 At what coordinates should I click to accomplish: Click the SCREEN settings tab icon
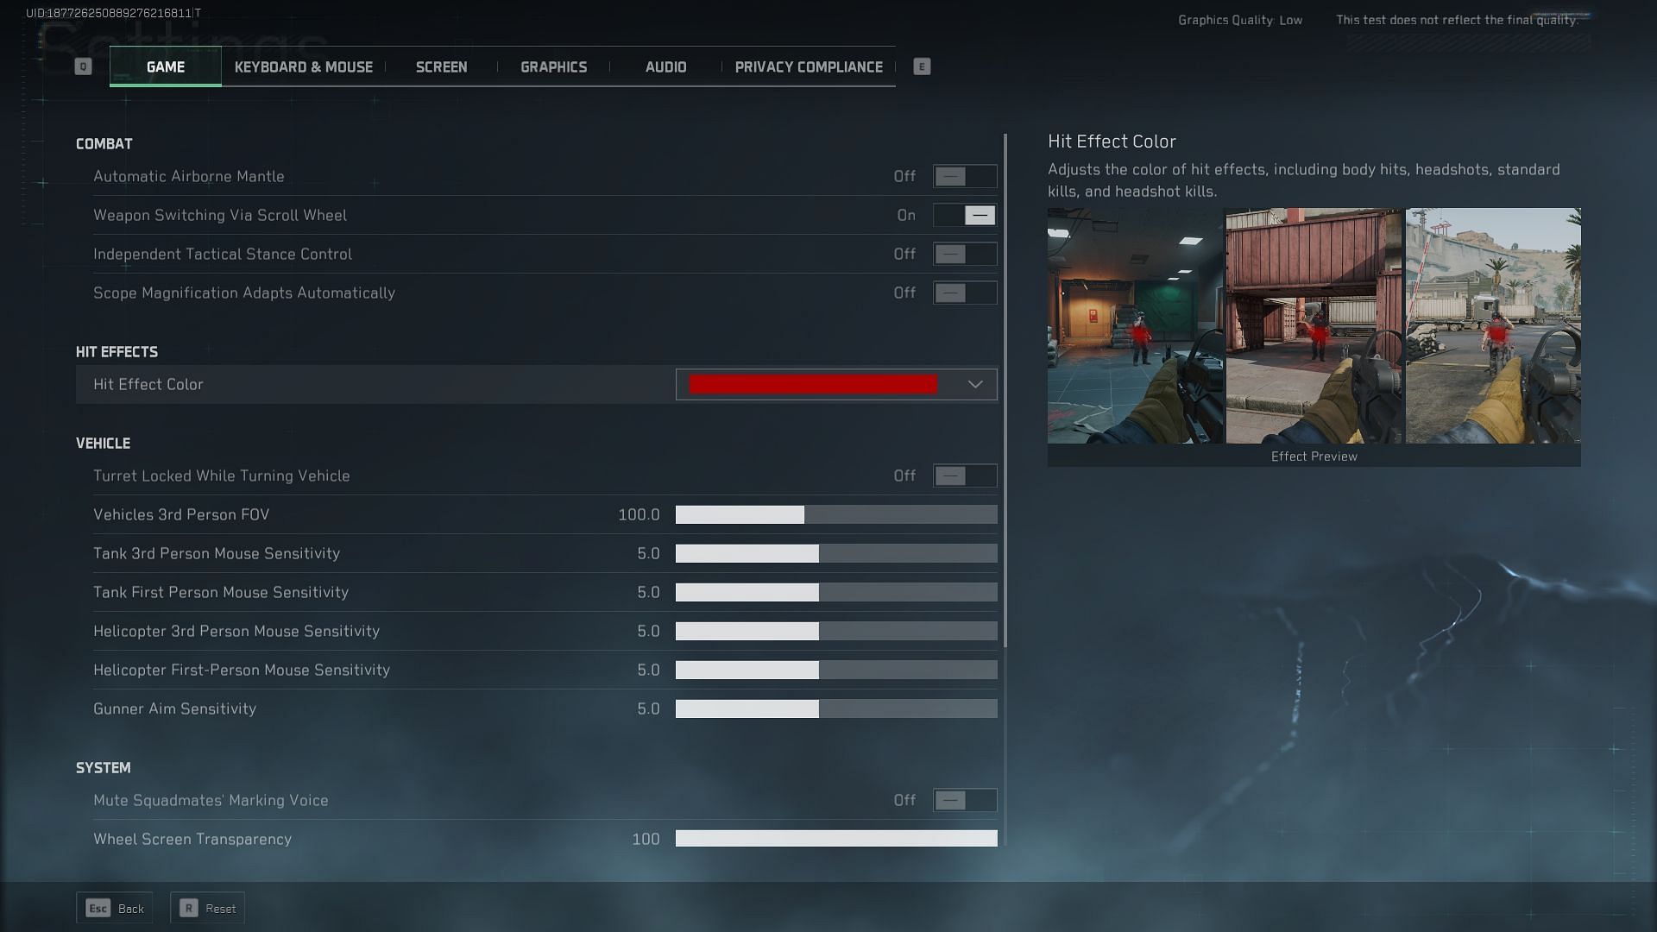[x=442, y=66]
